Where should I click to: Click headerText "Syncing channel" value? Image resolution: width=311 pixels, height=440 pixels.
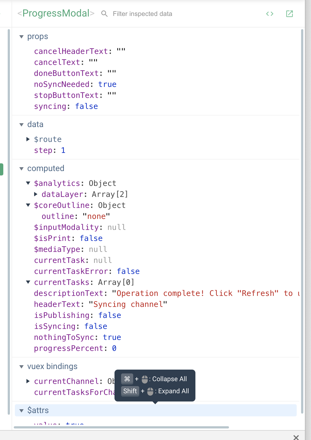128,304
